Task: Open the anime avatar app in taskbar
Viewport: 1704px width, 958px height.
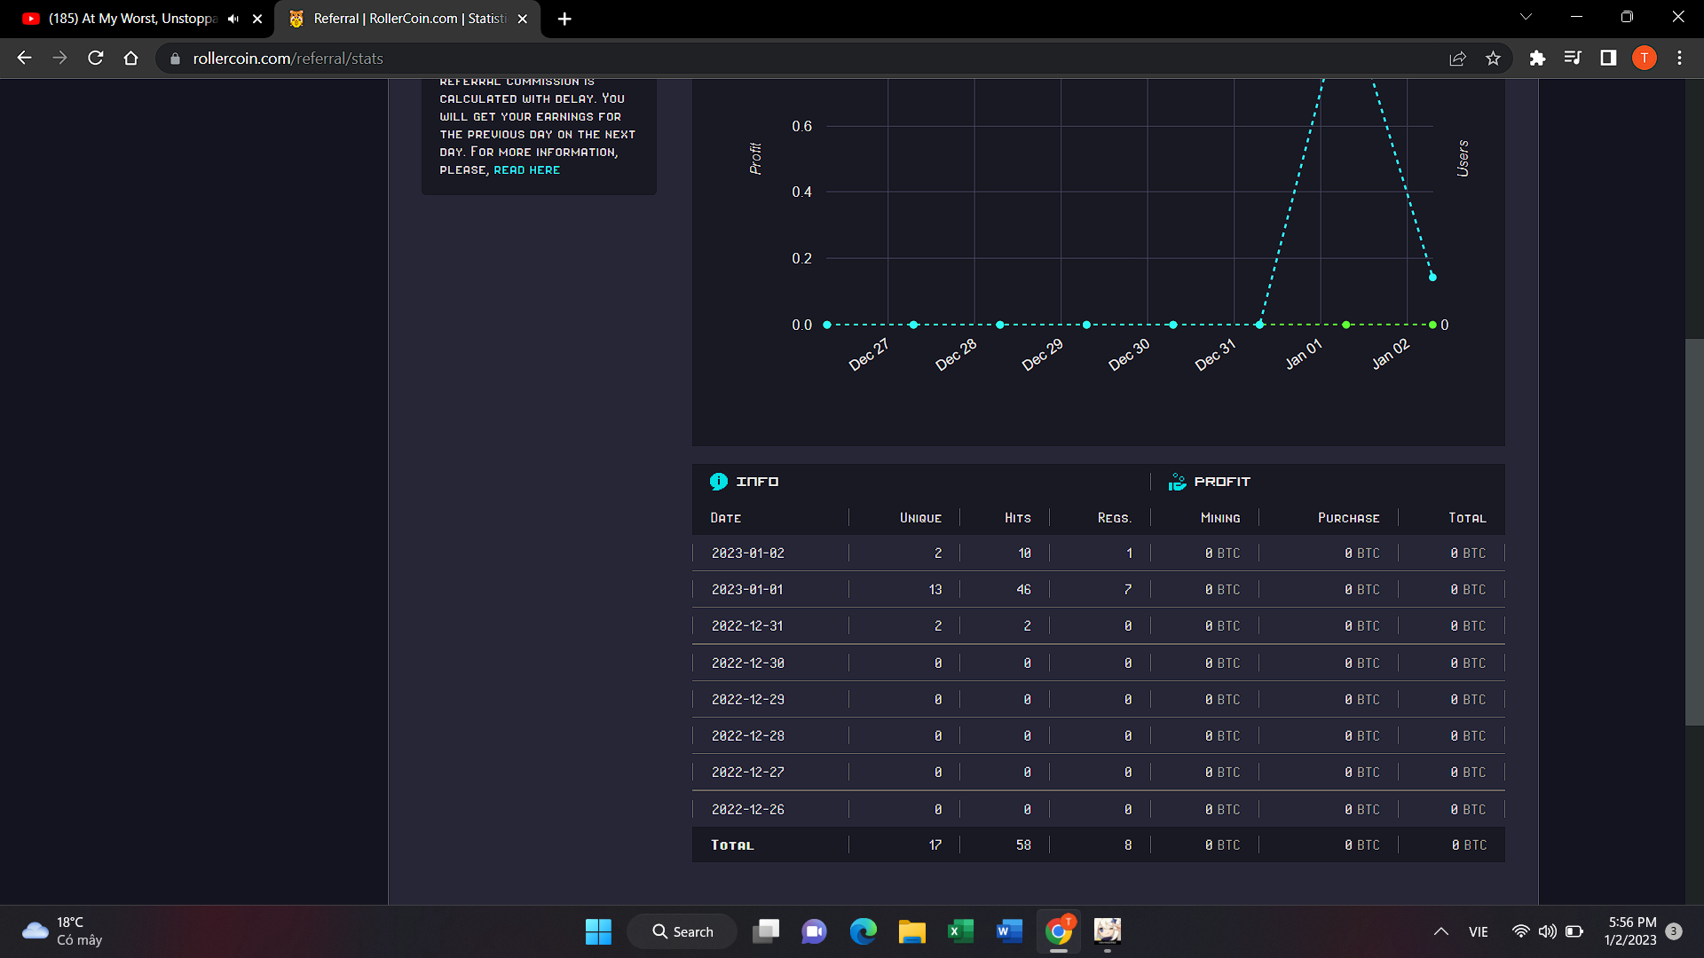Action: pos(1107,931)
